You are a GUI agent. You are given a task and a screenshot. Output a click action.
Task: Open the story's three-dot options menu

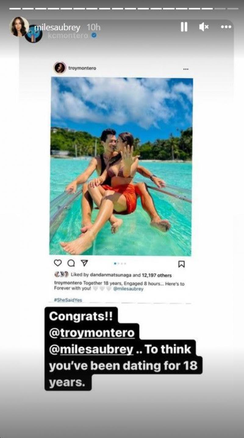click(x=226, y=27)
